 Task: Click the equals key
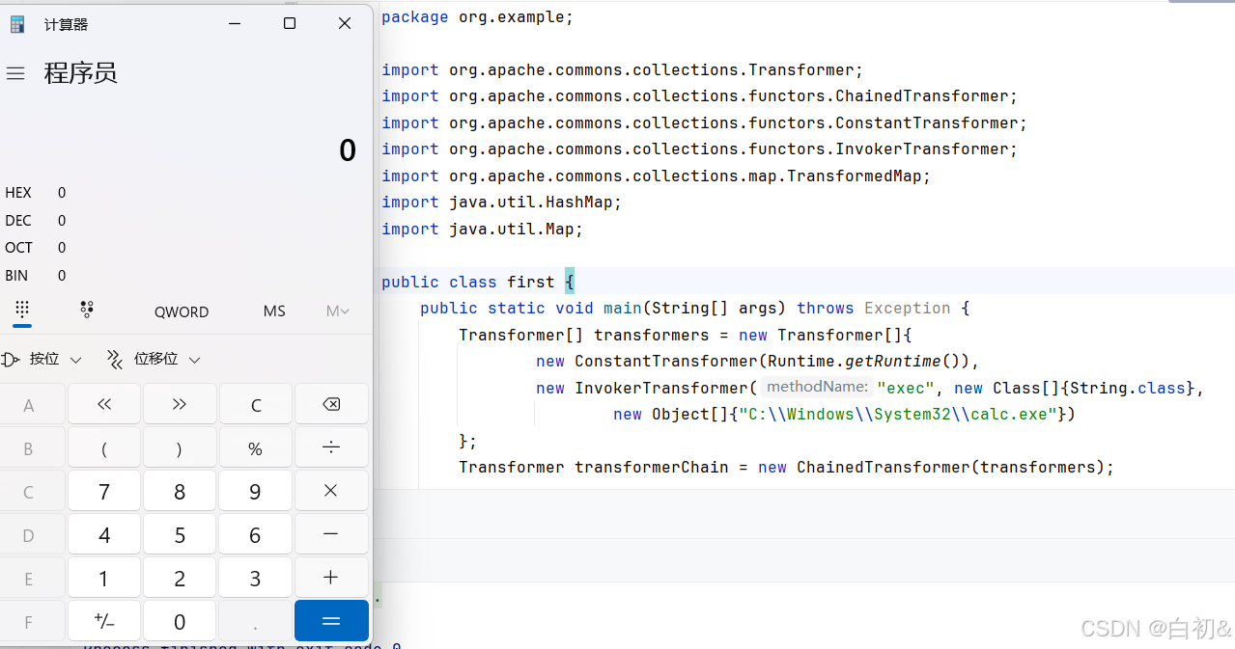pyautogui.click(x=331, y=621)
